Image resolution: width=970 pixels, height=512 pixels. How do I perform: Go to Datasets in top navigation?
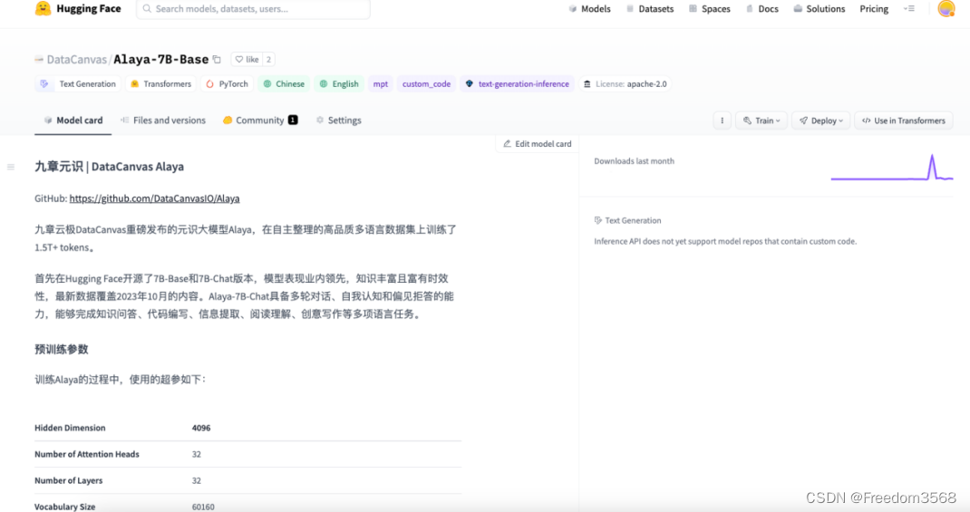pyautogui.click(x=650, y=9)
